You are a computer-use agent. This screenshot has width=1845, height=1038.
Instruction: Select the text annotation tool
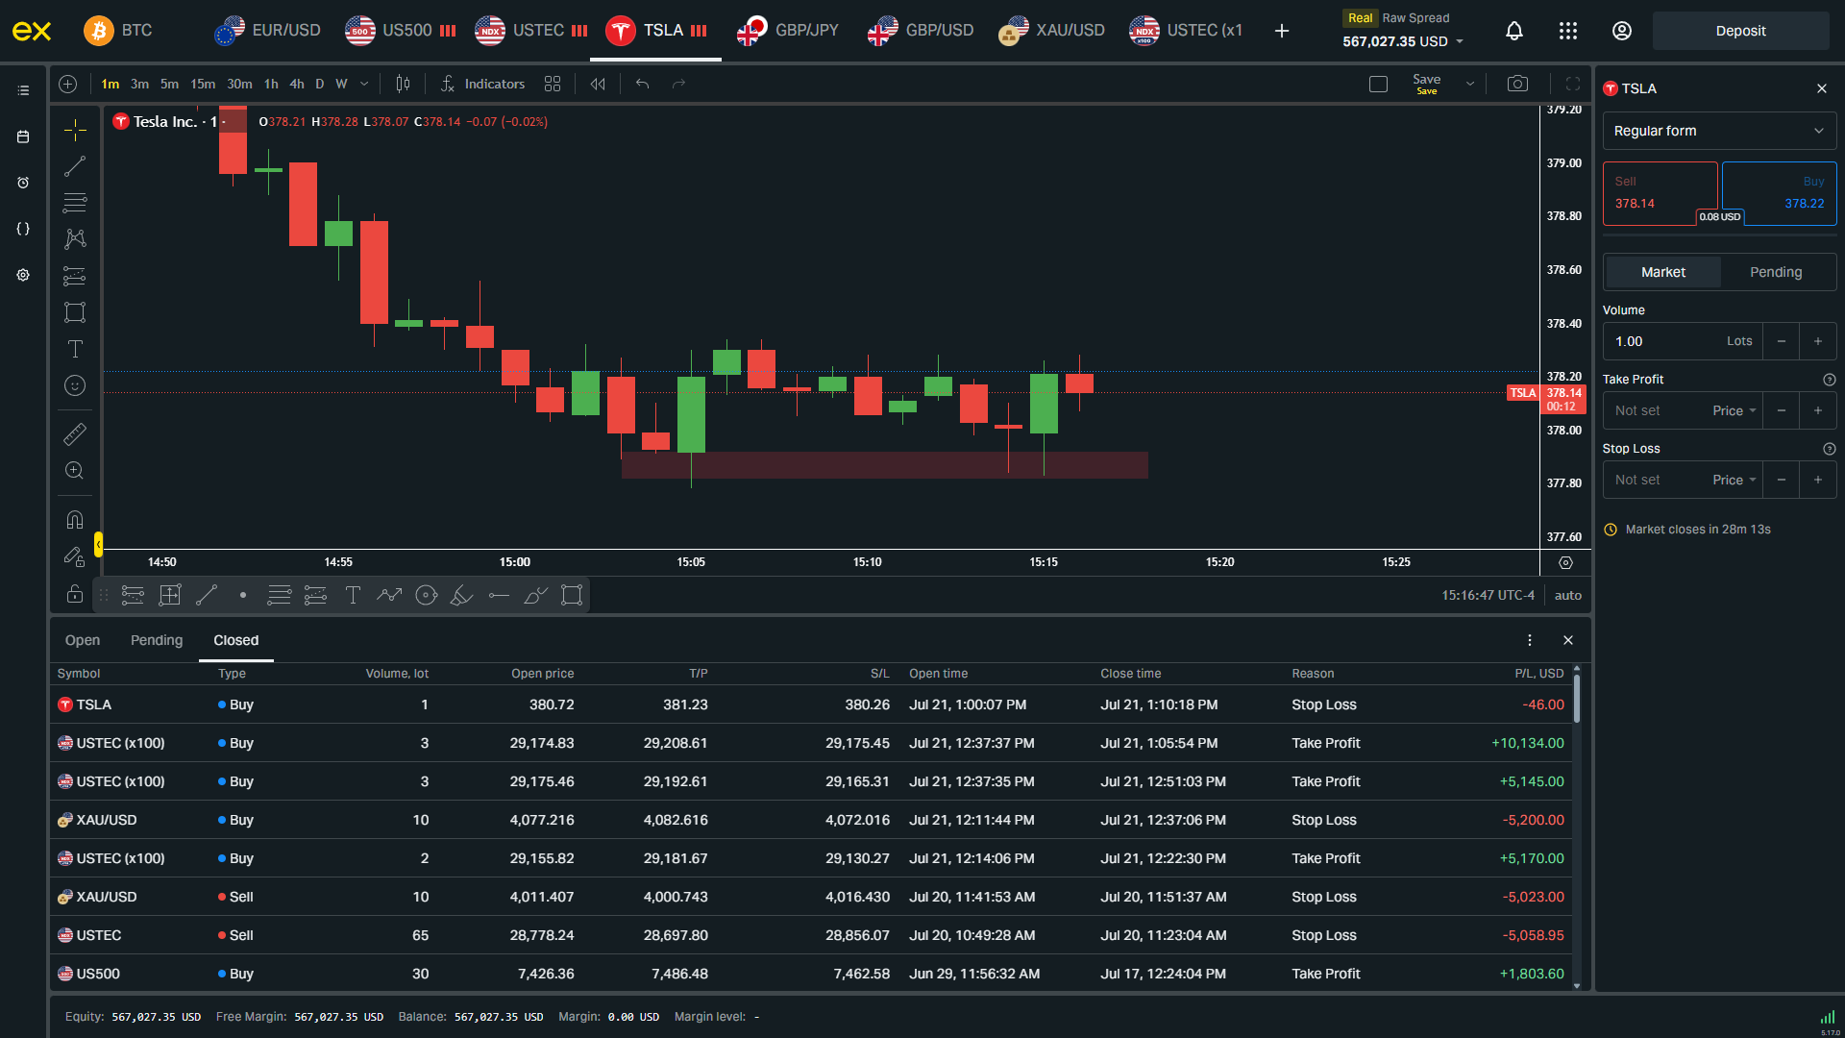(x=75, y=349)
